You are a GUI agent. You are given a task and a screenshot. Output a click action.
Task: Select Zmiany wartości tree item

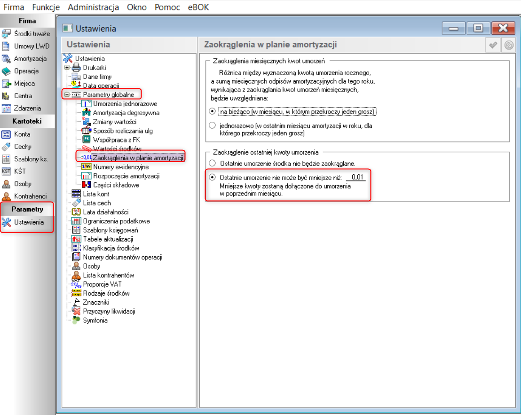(115, 122)
